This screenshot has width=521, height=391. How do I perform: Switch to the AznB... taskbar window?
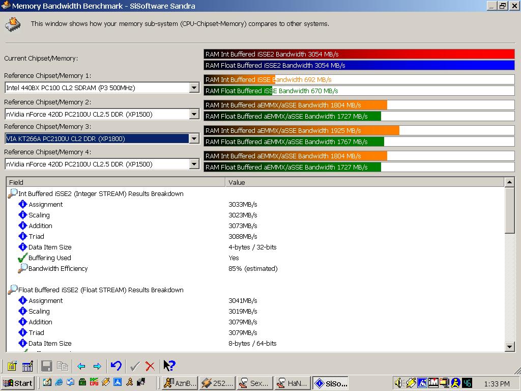pyautogui.click(x=180, y=383)
